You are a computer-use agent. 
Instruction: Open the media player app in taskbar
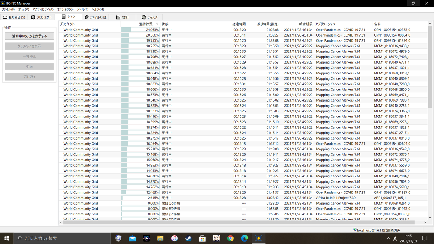(146, 238)
